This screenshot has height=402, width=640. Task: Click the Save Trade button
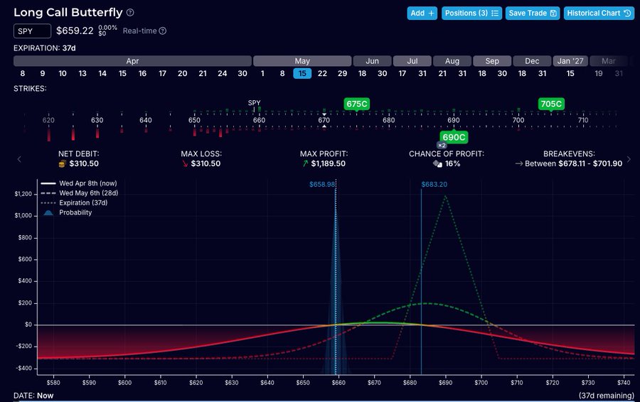(x=533, y=13)
